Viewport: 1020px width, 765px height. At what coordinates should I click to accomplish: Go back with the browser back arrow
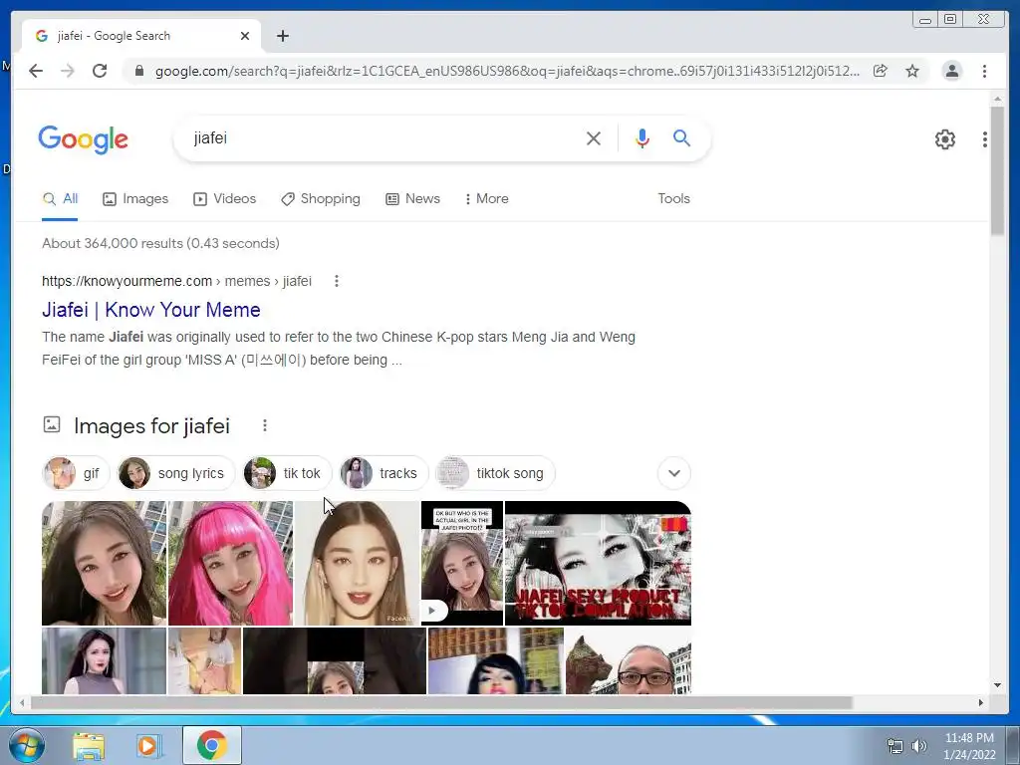click(36, 71)
